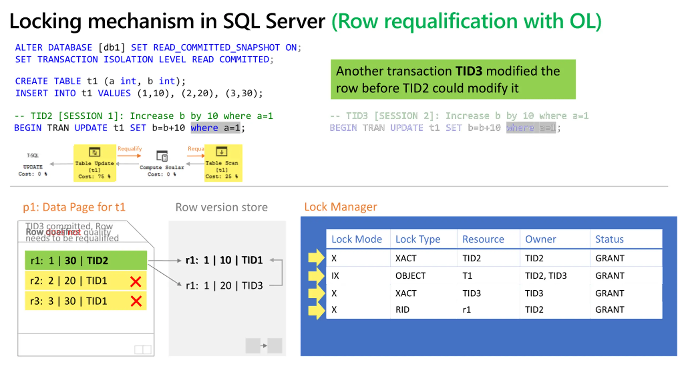
Task: Click the Table Update operator icon
Action: [94, 152]
